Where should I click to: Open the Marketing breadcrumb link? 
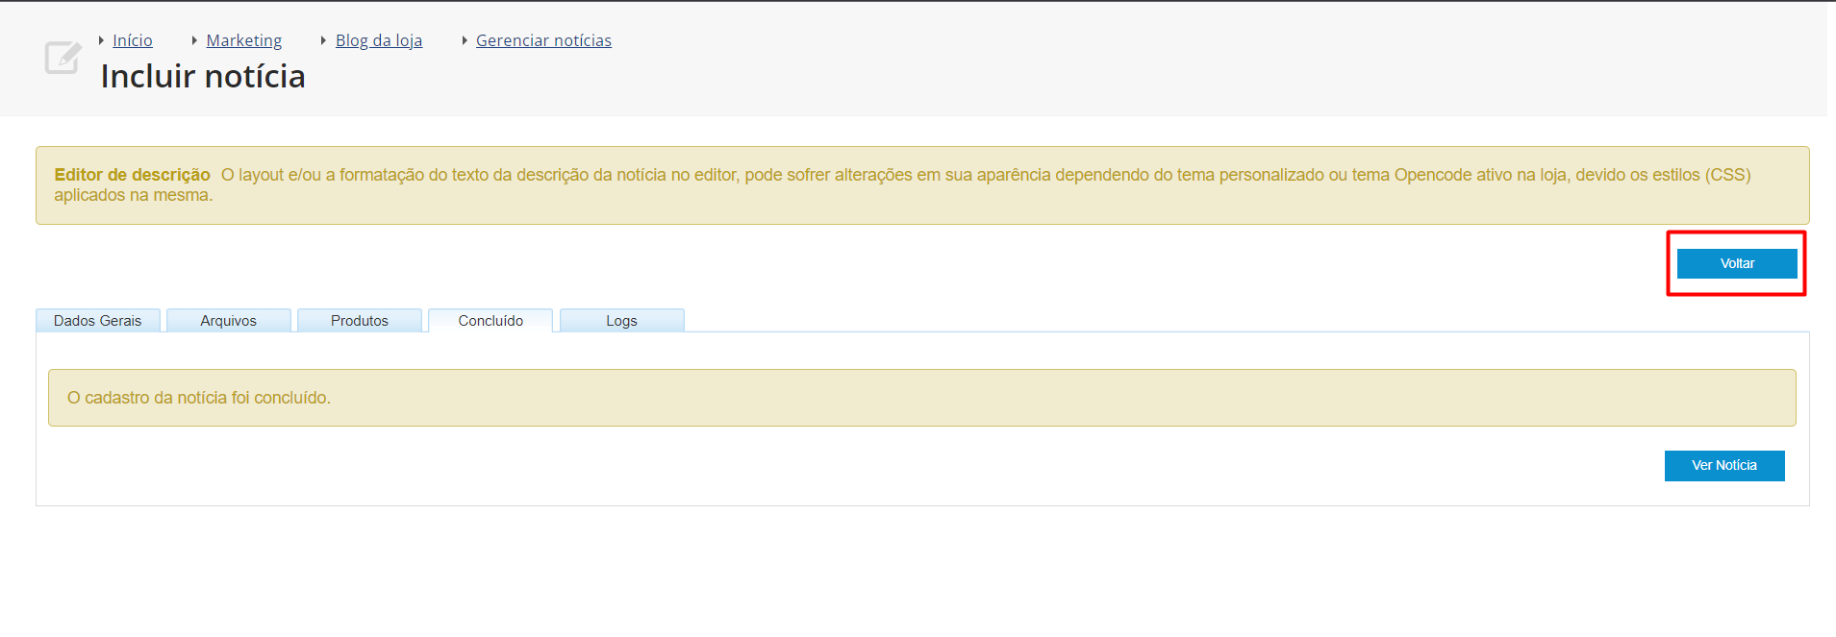pyautogui.click(x=244, y=40)
